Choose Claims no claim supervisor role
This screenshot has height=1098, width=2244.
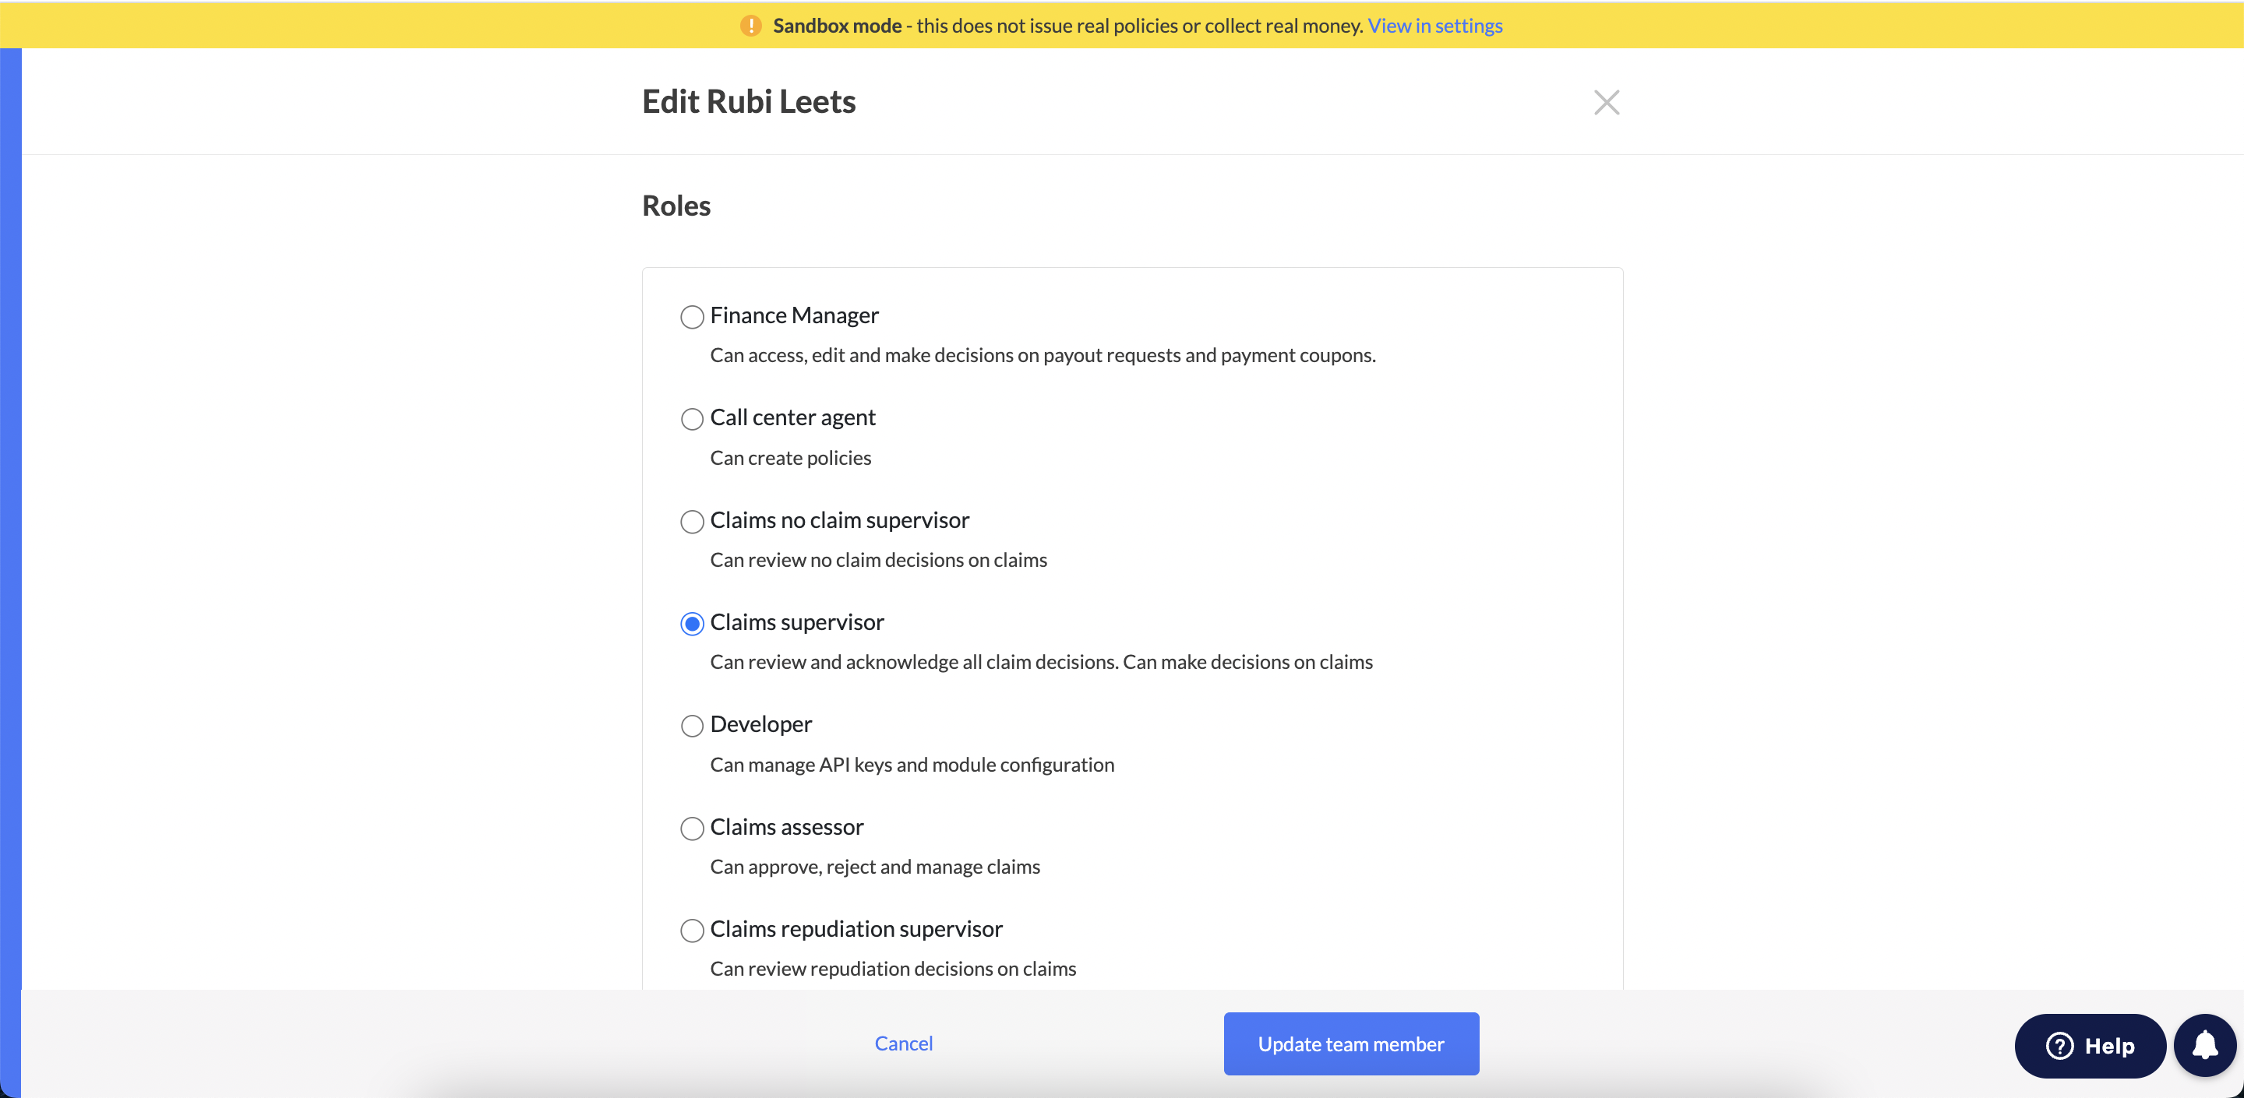coord(692,522)
